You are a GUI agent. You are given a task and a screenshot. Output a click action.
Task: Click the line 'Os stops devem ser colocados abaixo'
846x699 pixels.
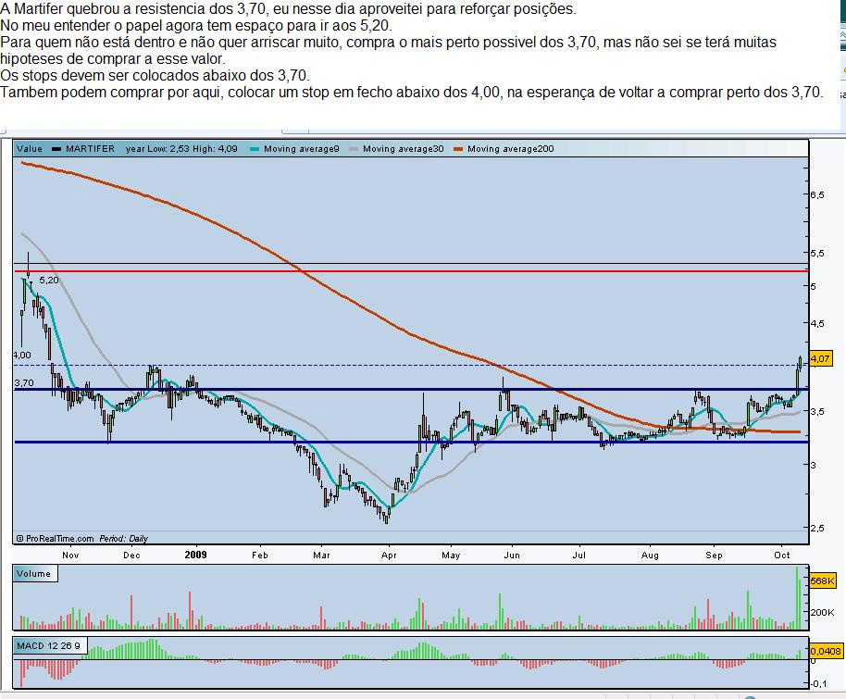coord(155,75)
